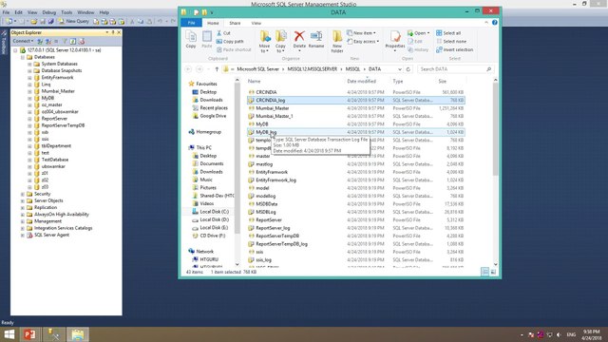Select the TestDatabase node in Object Explorer
Screen dimensions: 608x342
click(55, 160)
